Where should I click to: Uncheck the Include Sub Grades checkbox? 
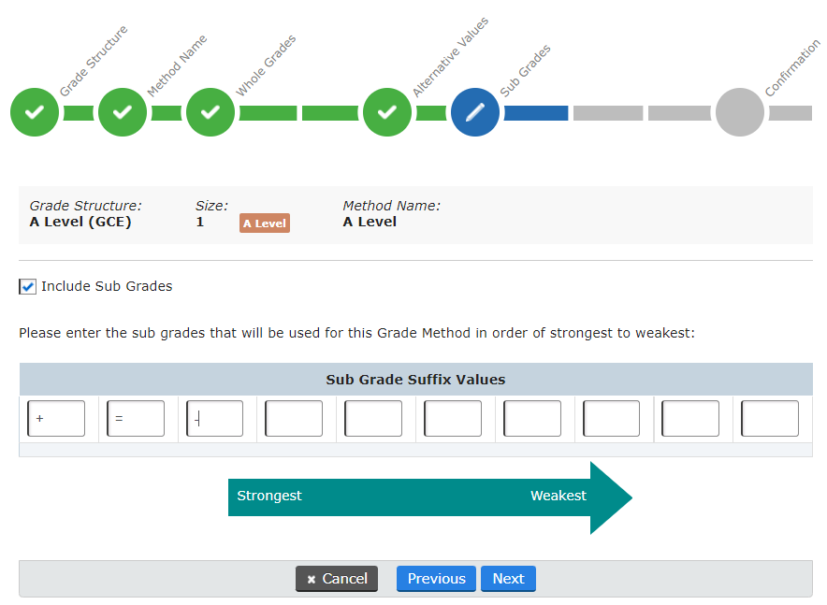(x=27, y=286)
